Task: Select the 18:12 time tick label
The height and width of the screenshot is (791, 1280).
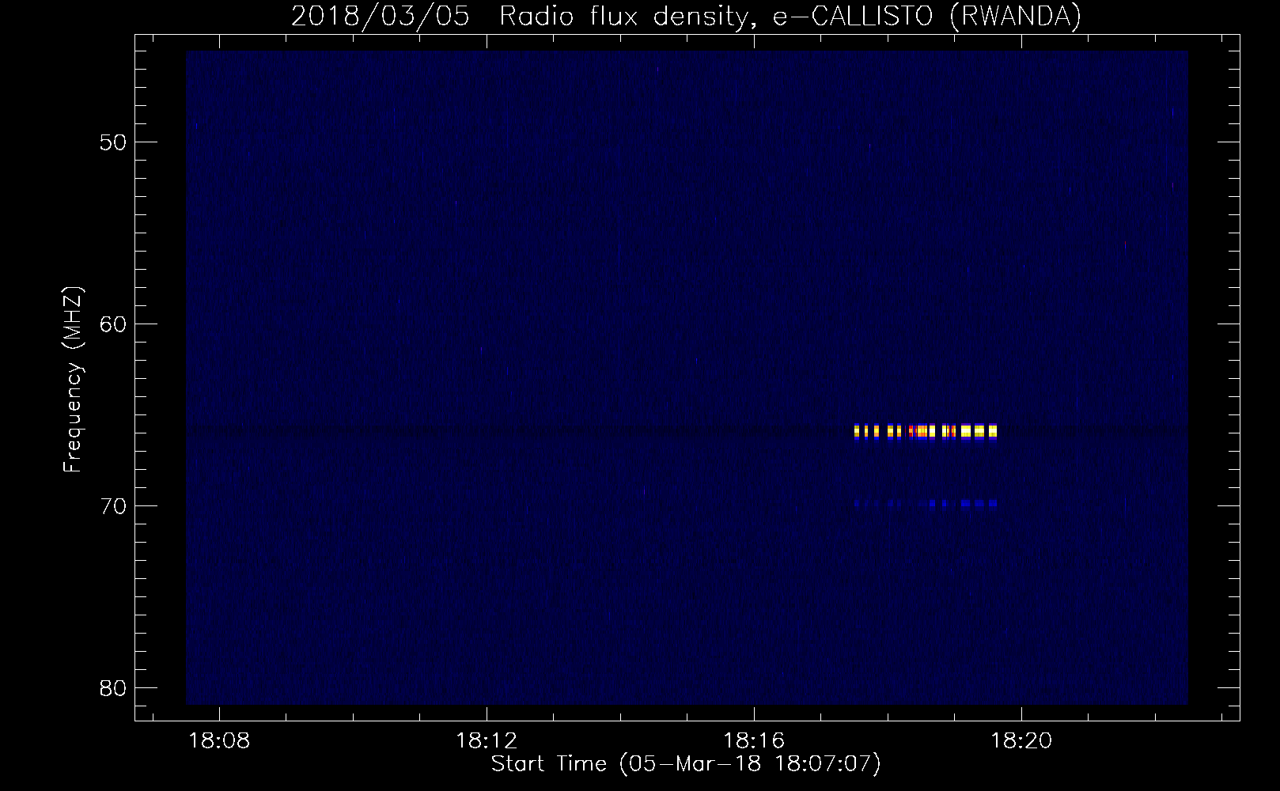Action: 487,741
